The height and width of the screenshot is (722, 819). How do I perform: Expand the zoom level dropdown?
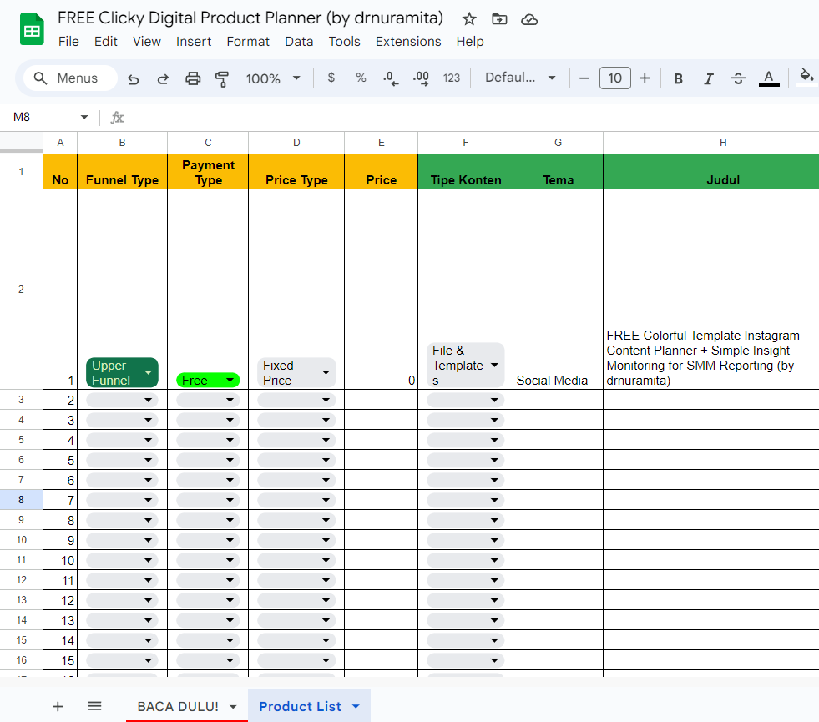point(296,78)
